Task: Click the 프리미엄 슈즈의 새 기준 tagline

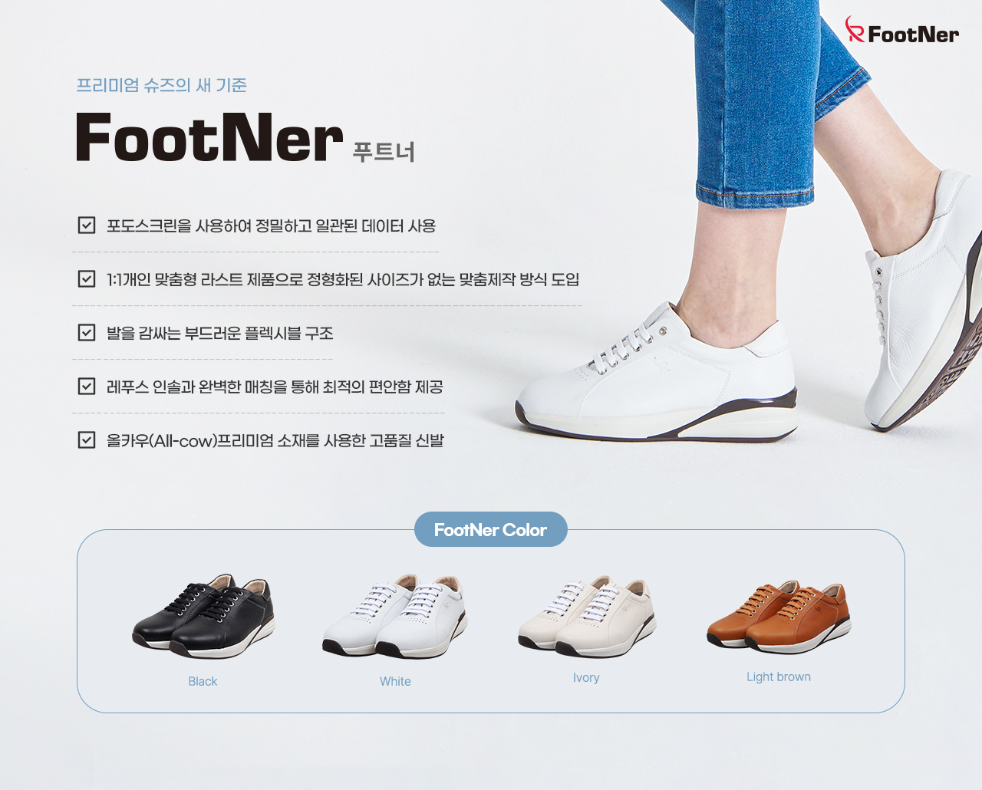Action: coord(161,85)
